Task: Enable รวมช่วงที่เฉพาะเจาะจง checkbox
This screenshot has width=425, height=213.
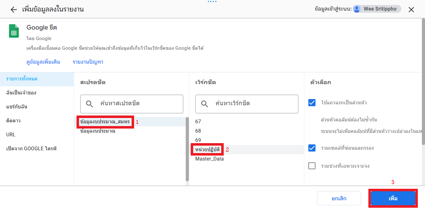Action: pyautogui.click(x=312, y=166)
